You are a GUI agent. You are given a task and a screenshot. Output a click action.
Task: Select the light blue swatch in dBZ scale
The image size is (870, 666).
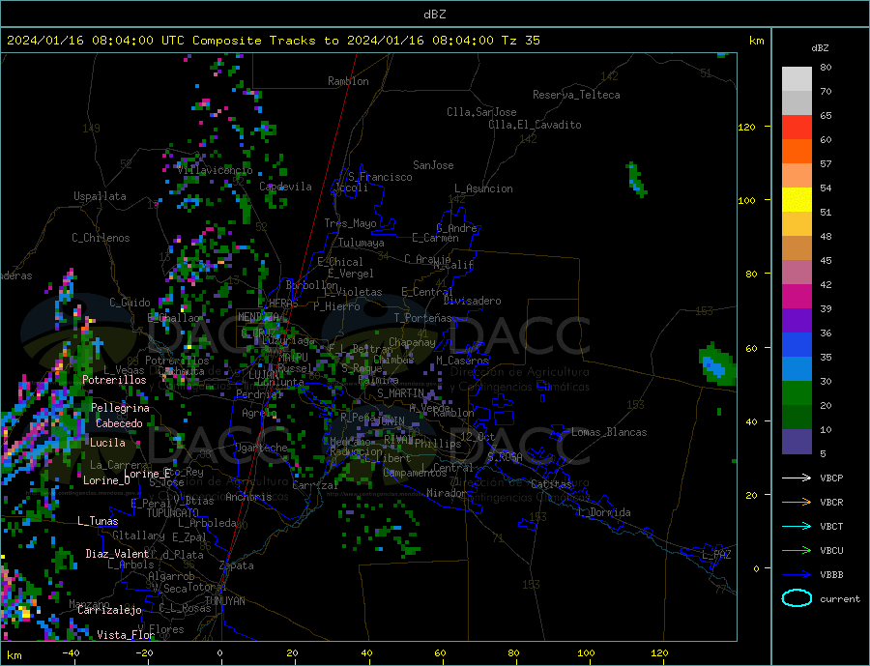pos(797,369)
